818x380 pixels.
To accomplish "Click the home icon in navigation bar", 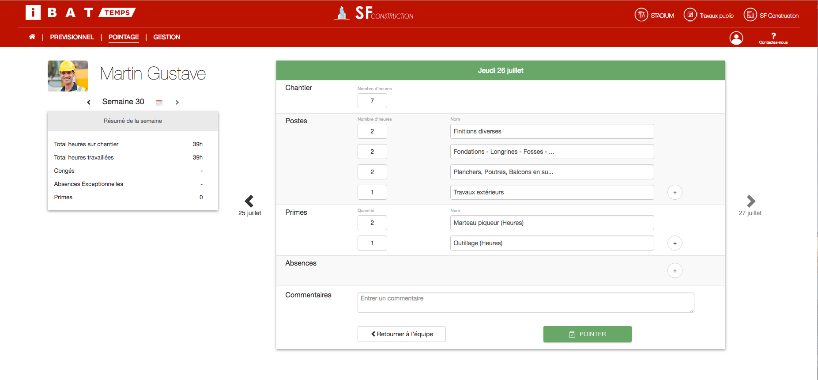I will [x=32, y=37].
